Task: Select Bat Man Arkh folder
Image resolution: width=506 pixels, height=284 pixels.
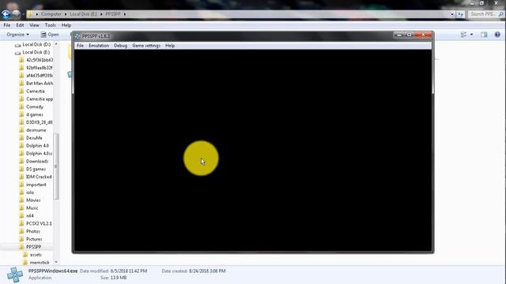Action: click(40, 84)
